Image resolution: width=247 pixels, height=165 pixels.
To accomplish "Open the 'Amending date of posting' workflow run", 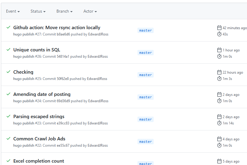I will [x=42, y=94].
